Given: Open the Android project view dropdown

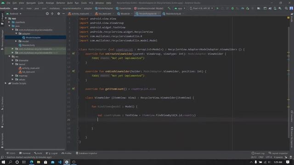Looking at the screenshot, I should click(14, 14).
